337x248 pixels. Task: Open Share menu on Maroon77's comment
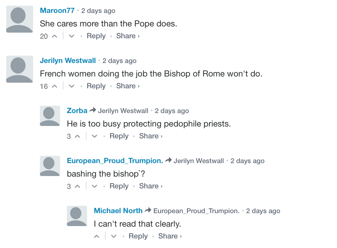pyautogui.click(x=128, y=36)
